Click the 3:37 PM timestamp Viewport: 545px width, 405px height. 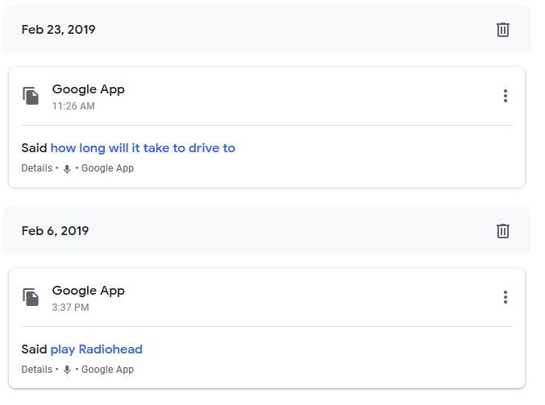click(71, 308)
